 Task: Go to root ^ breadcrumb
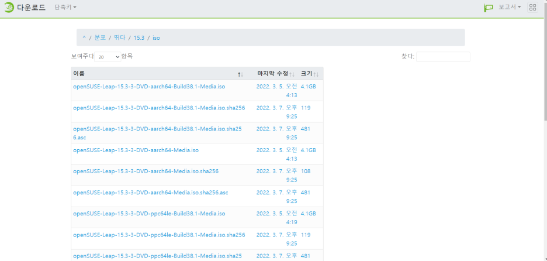pos(84,37)
